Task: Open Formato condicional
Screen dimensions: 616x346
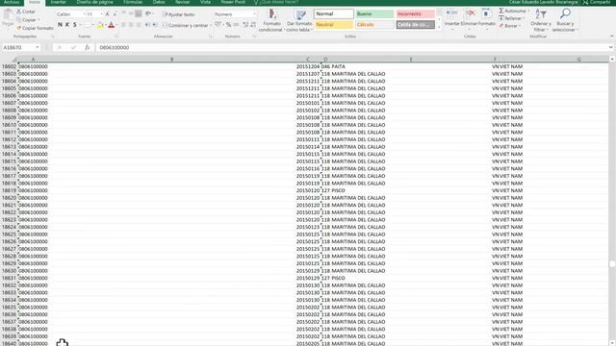Action: pos(271,20)
